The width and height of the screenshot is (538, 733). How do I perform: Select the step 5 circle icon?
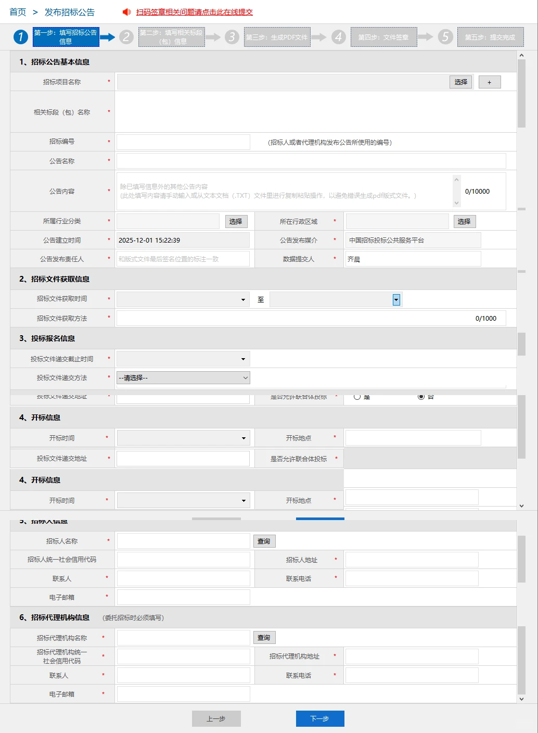click(x=445, y=37)
